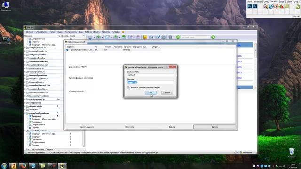Click Удалить задание in connection center
Viewport: 301px width, 169px height.
87,127
